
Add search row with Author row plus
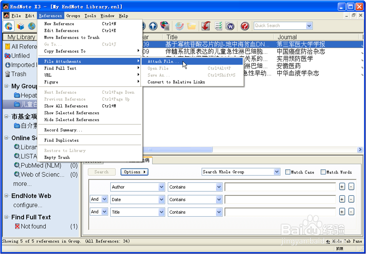pos(342,187)
